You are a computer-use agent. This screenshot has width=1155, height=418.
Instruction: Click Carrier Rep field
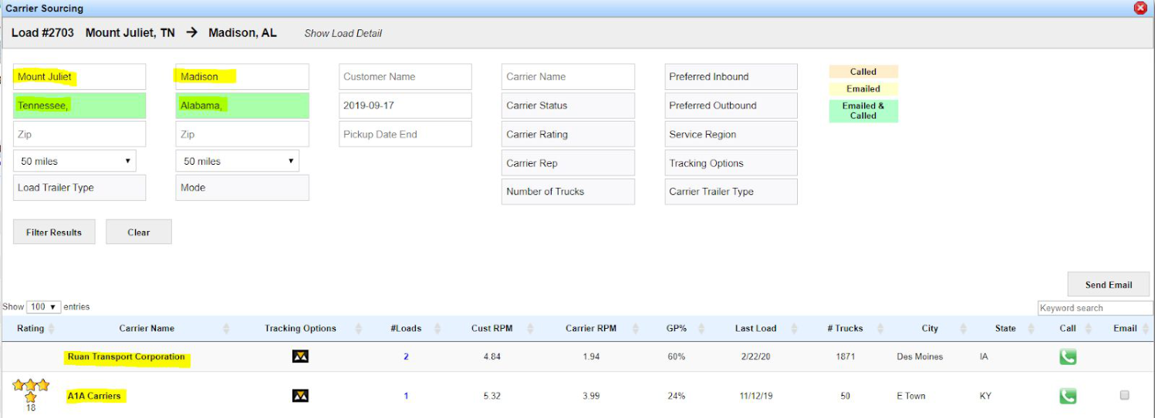pyautogui.click(x=568, y=163)
